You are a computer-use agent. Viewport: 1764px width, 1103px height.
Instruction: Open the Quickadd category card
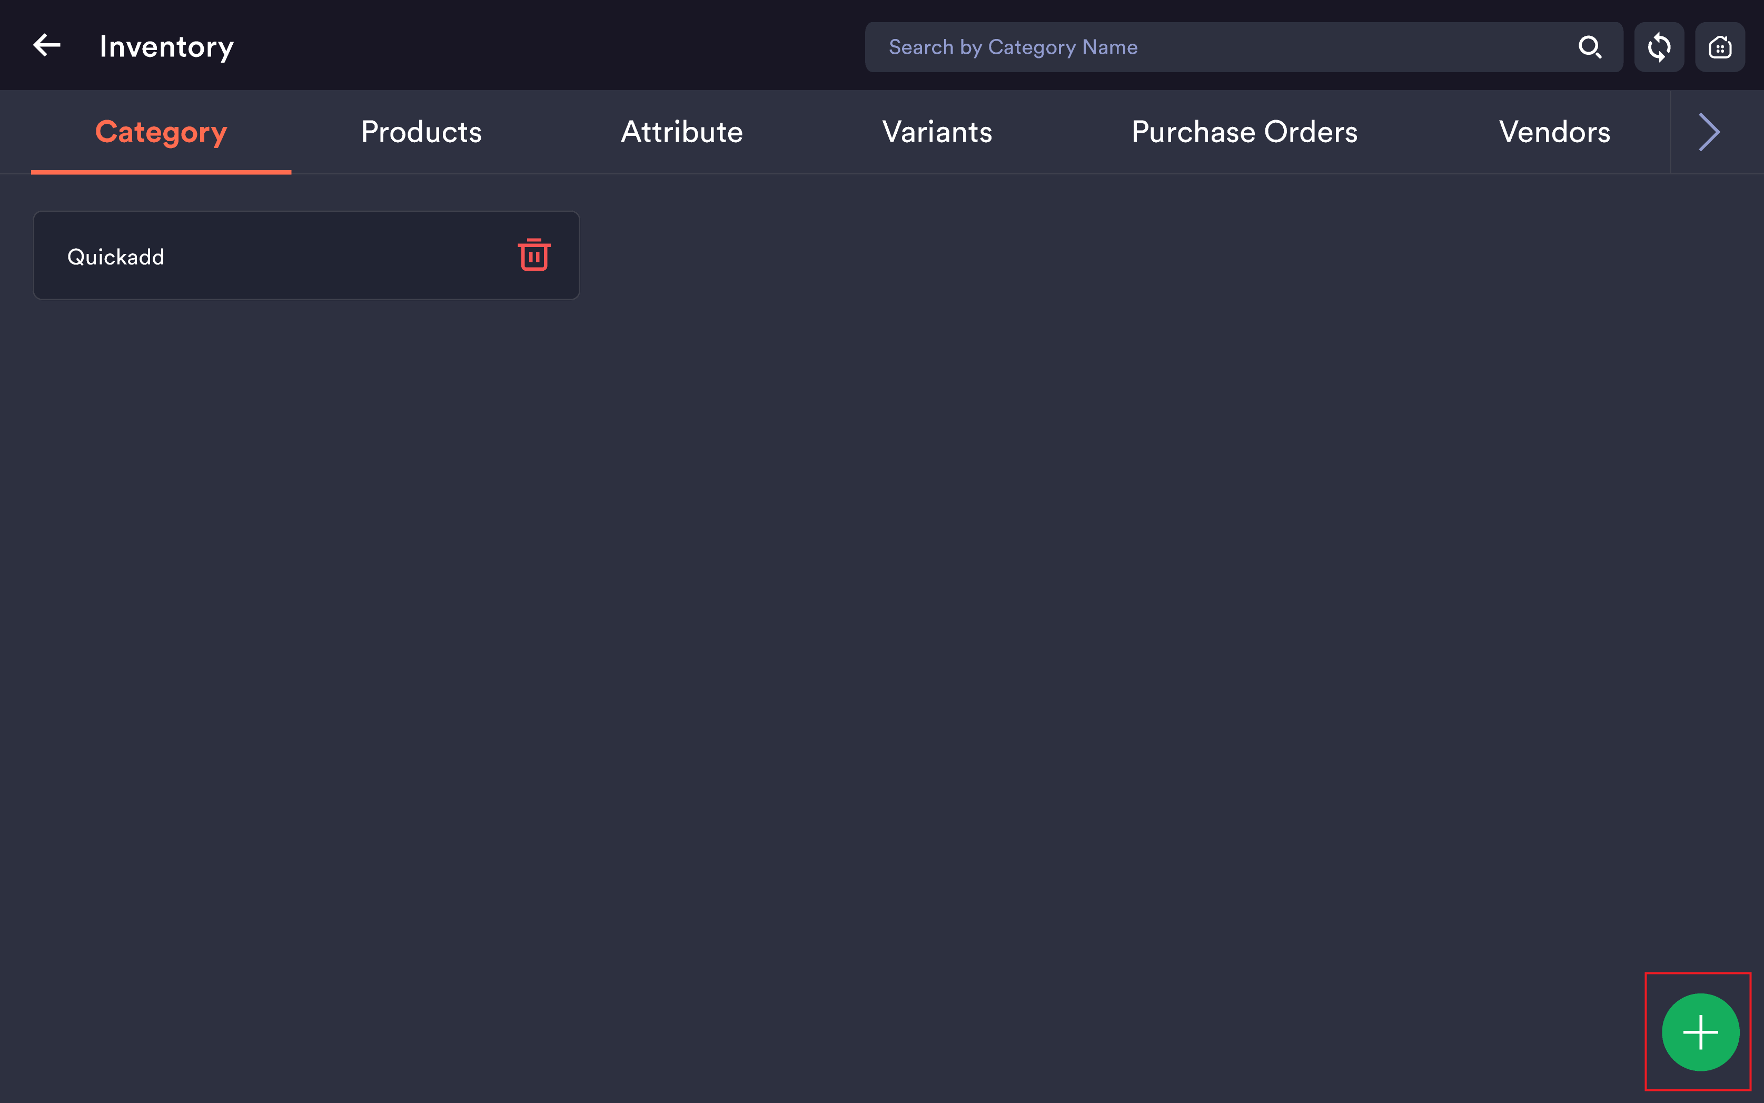click(306, 255)
